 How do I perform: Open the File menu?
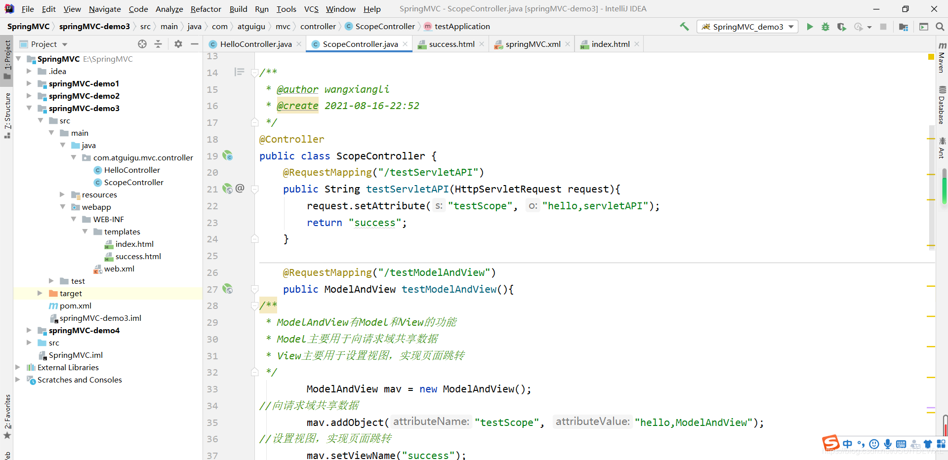pos(28,9)
